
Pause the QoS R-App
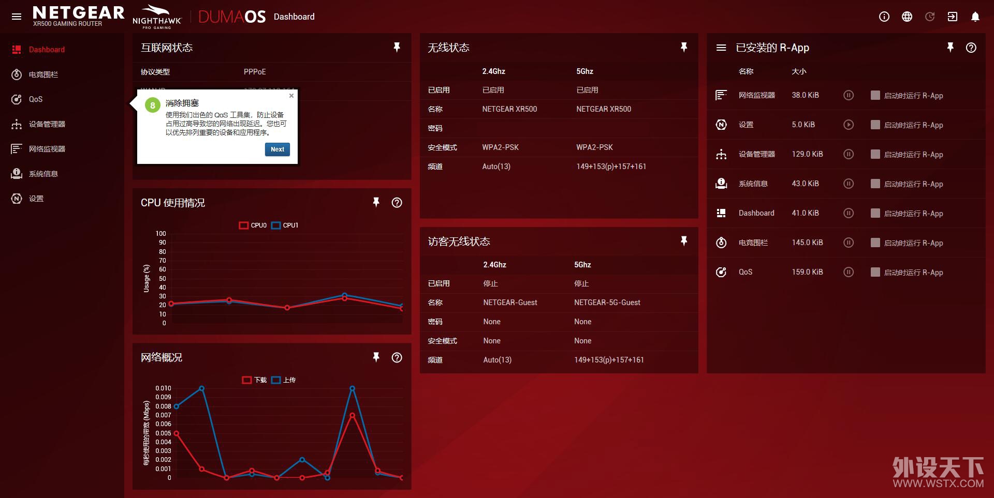click(849, 272)
